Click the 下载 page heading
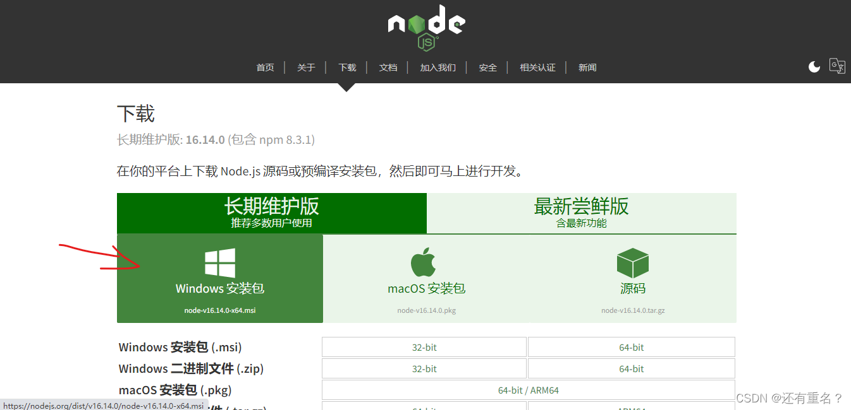The width and height of the screenshot is (851, 410). coord(136,114)
